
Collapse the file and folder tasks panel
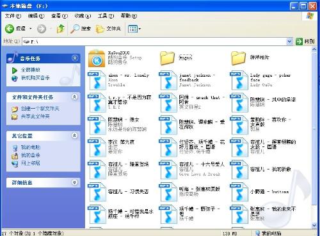tap(75, 97)
